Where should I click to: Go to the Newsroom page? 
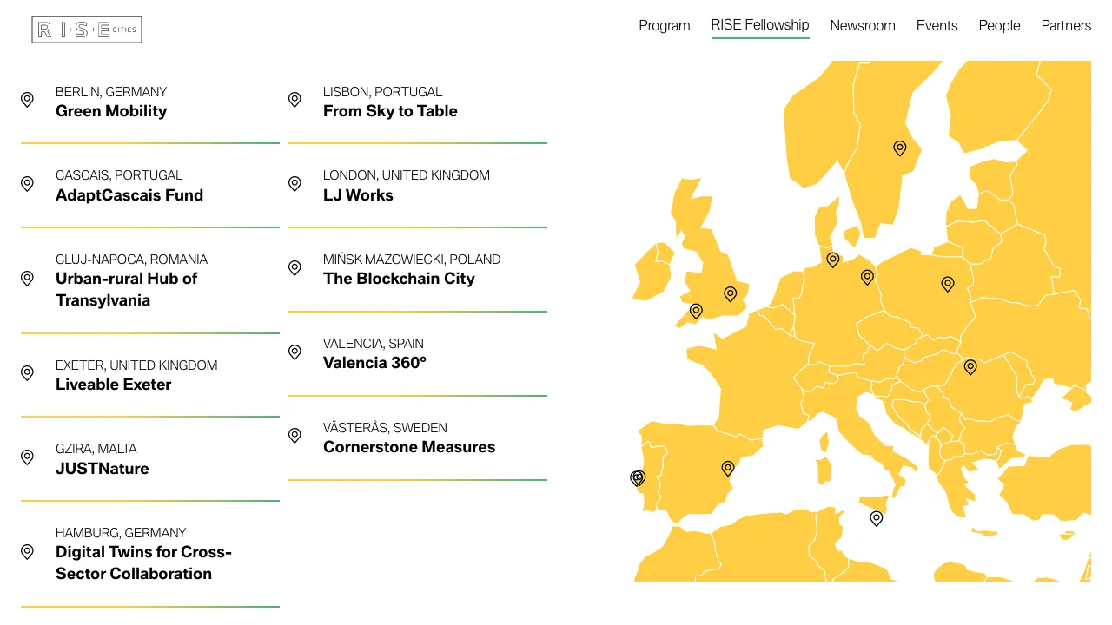(862, 25)
